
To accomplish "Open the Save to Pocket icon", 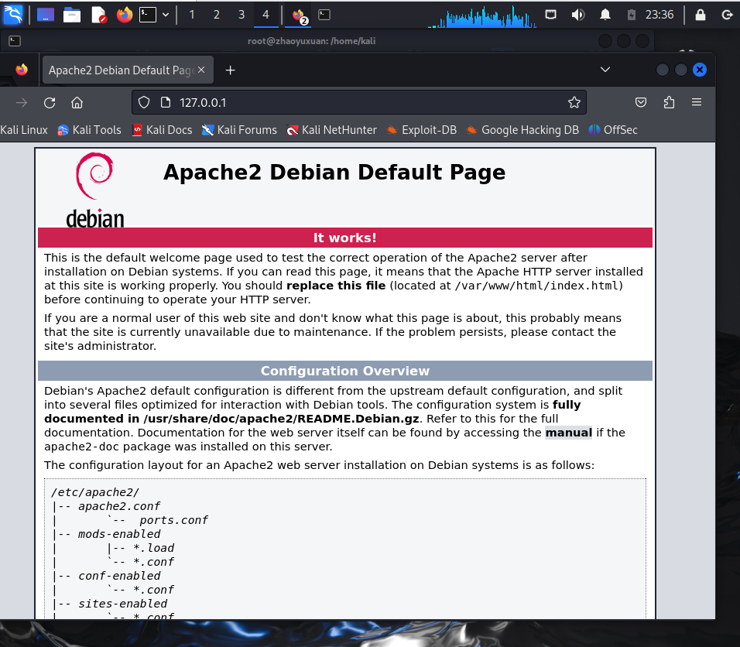I will click(x=641, y=102).
